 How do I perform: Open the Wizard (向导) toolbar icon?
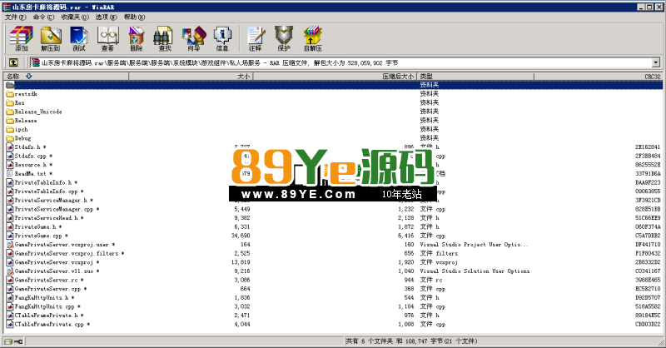[194, 38]
